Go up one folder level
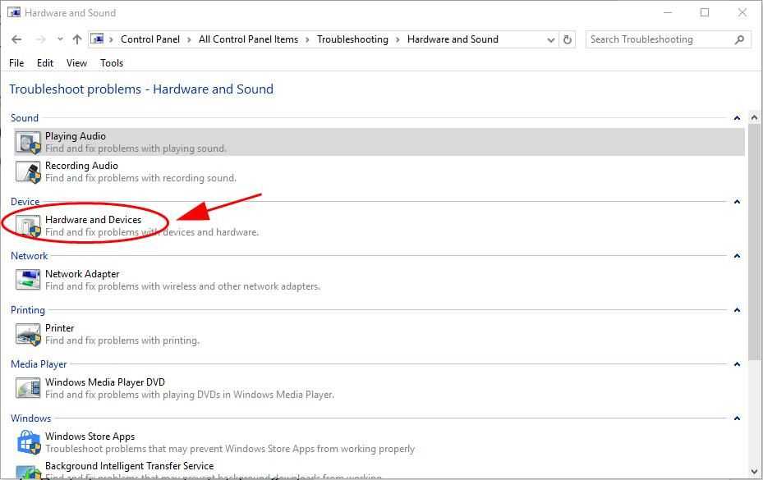Viewport: 763px width, 480px height. [77, 39]
